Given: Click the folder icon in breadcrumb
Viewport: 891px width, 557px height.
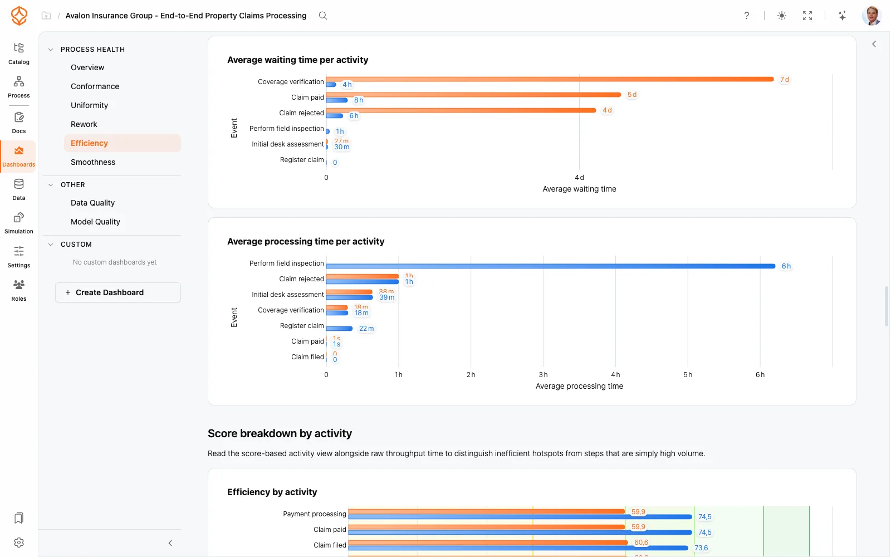Looking at the screenshot, I should (x=46, y=16).
